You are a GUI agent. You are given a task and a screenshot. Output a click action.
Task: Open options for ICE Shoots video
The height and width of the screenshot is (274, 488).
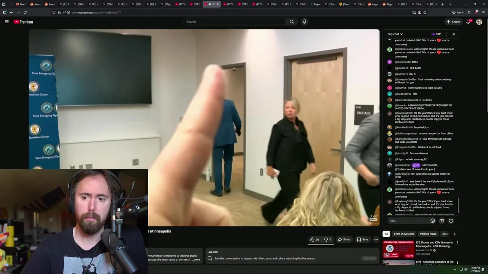click(457, 243)
